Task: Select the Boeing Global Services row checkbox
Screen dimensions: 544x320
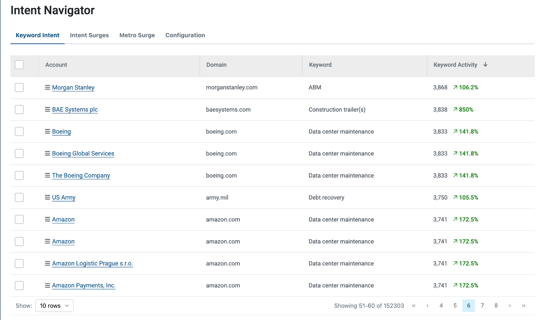Action: 19,153
